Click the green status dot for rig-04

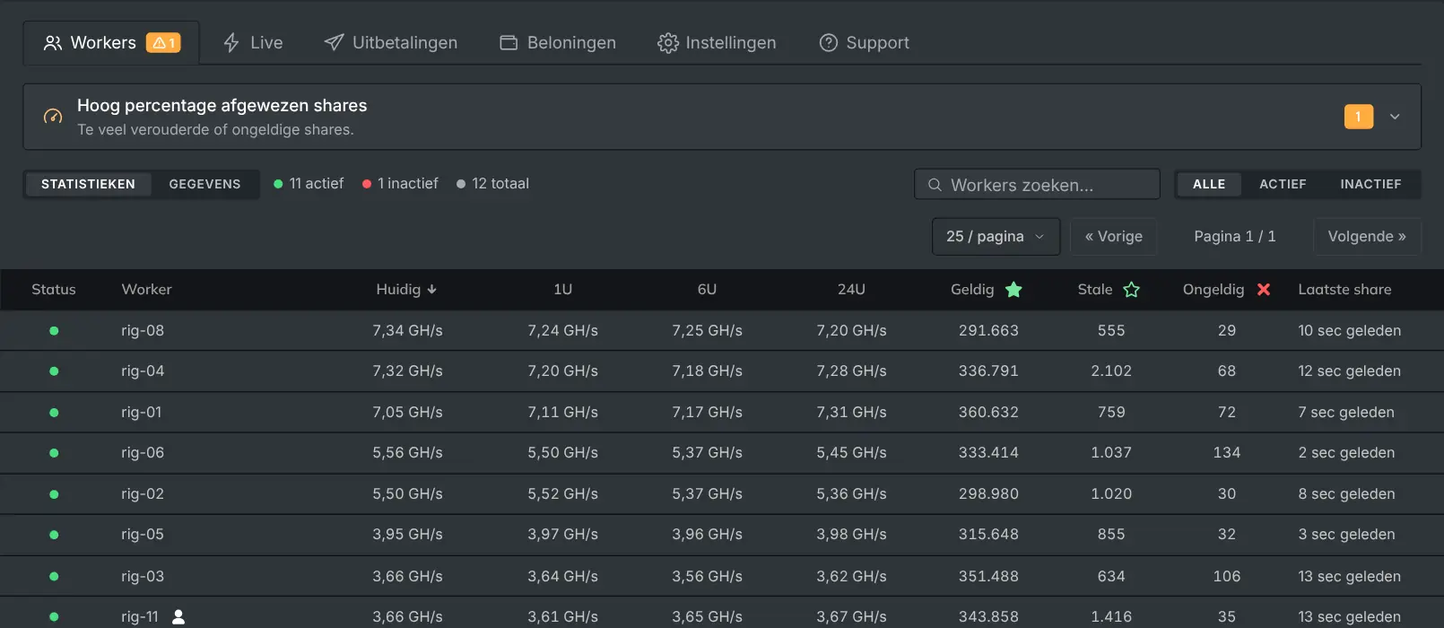click(x=54, y=371)
